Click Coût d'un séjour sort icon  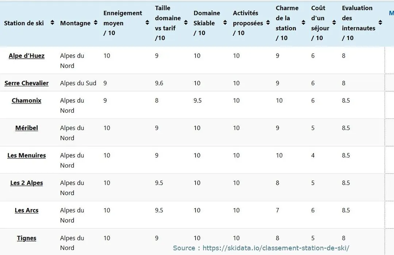tap(334, 23)
